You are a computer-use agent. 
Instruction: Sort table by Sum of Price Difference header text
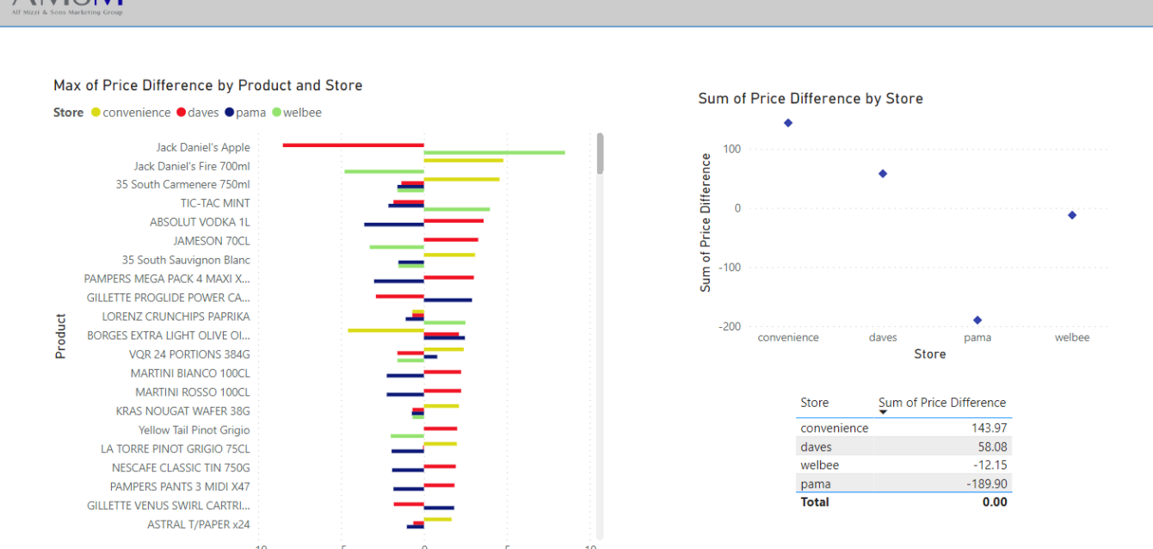pyautogui.click(x=942, y=403)
